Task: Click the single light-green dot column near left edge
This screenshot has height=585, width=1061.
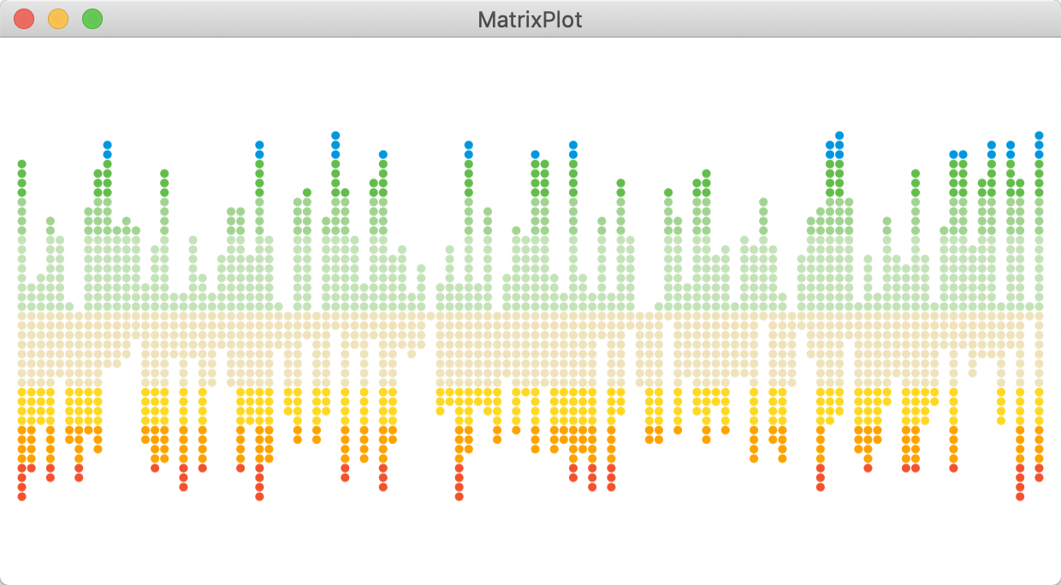Action: pyautogui.click(x=69, y=306)
